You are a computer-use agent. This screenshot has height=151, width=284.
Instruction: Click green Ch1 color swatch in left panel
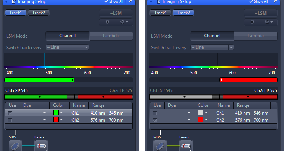(x=56, y=113)
